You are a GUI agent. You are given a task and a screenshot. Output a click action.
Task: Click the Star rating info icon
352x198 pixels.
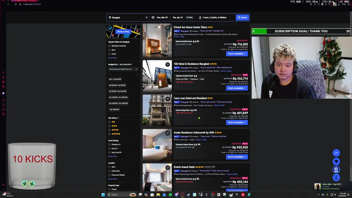pyautogui.click(x=118, y=118)
